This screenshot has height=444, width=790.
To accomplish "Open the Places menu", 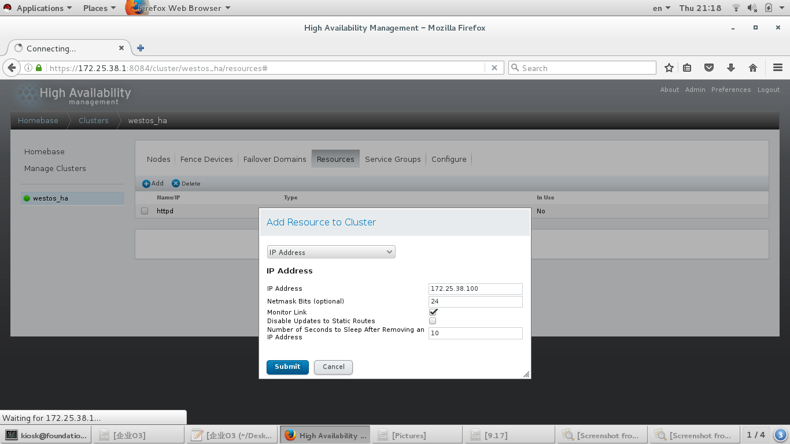I will click(99, 8).
